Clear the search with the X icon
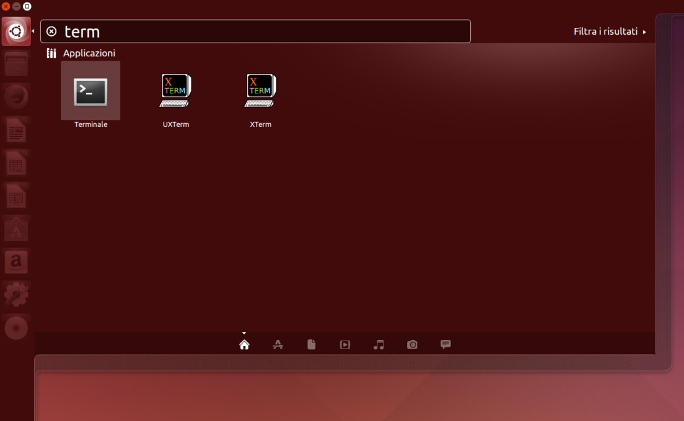 tap(51, 32)
